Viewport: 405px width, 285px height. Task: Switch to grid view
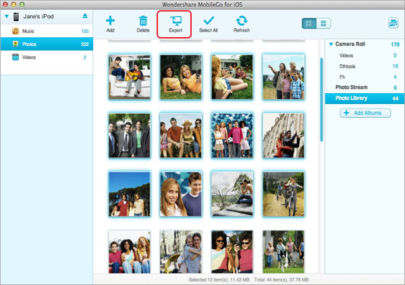309,24
